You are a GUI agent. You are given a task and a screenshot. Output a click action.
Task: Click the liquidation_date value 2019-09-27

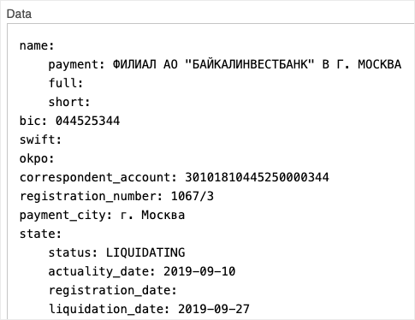pos(214,309)
